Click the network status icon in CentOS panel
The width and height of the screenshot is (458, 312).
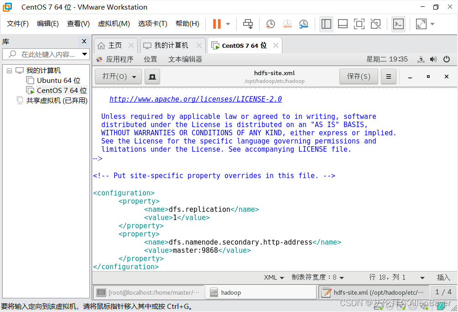point(421,60)
